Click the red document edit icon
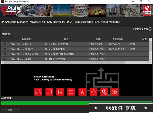 click(60, 92)
